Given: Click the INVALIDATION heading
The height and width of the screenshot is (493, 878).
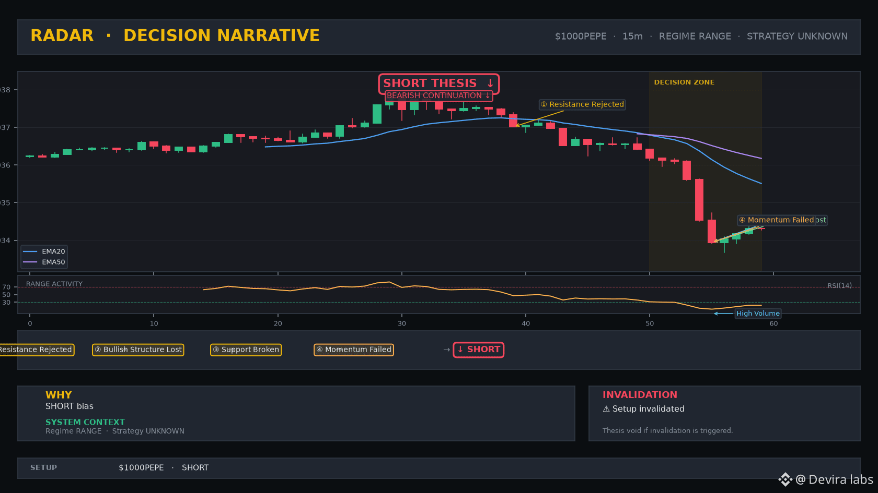Looking at the screenshot, I should [640, 395].
